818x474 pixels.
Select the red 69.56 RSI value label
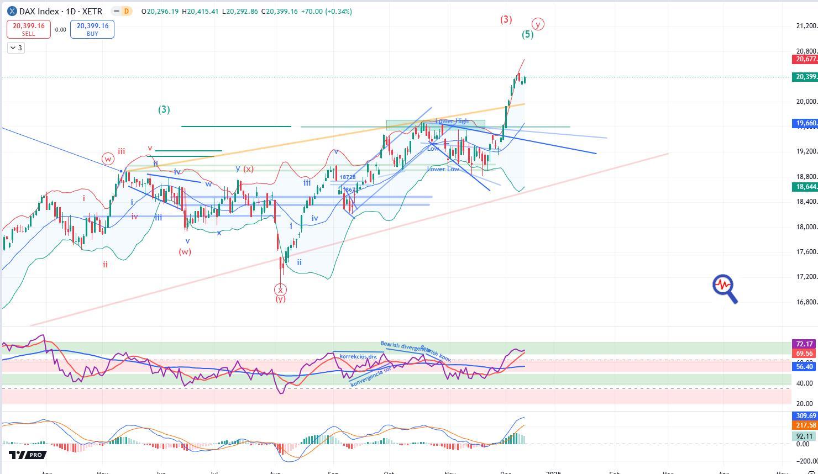[804, 353]
